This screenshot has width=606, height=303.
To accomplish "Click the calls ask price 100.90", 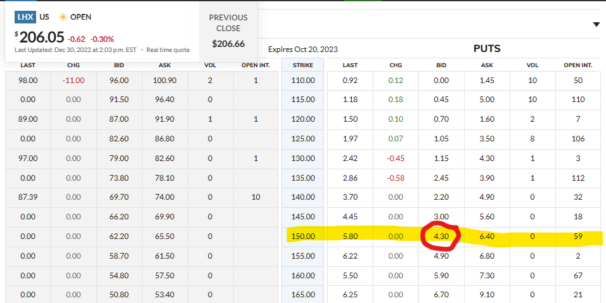I will pyautogui.click(x=164, y=81).
